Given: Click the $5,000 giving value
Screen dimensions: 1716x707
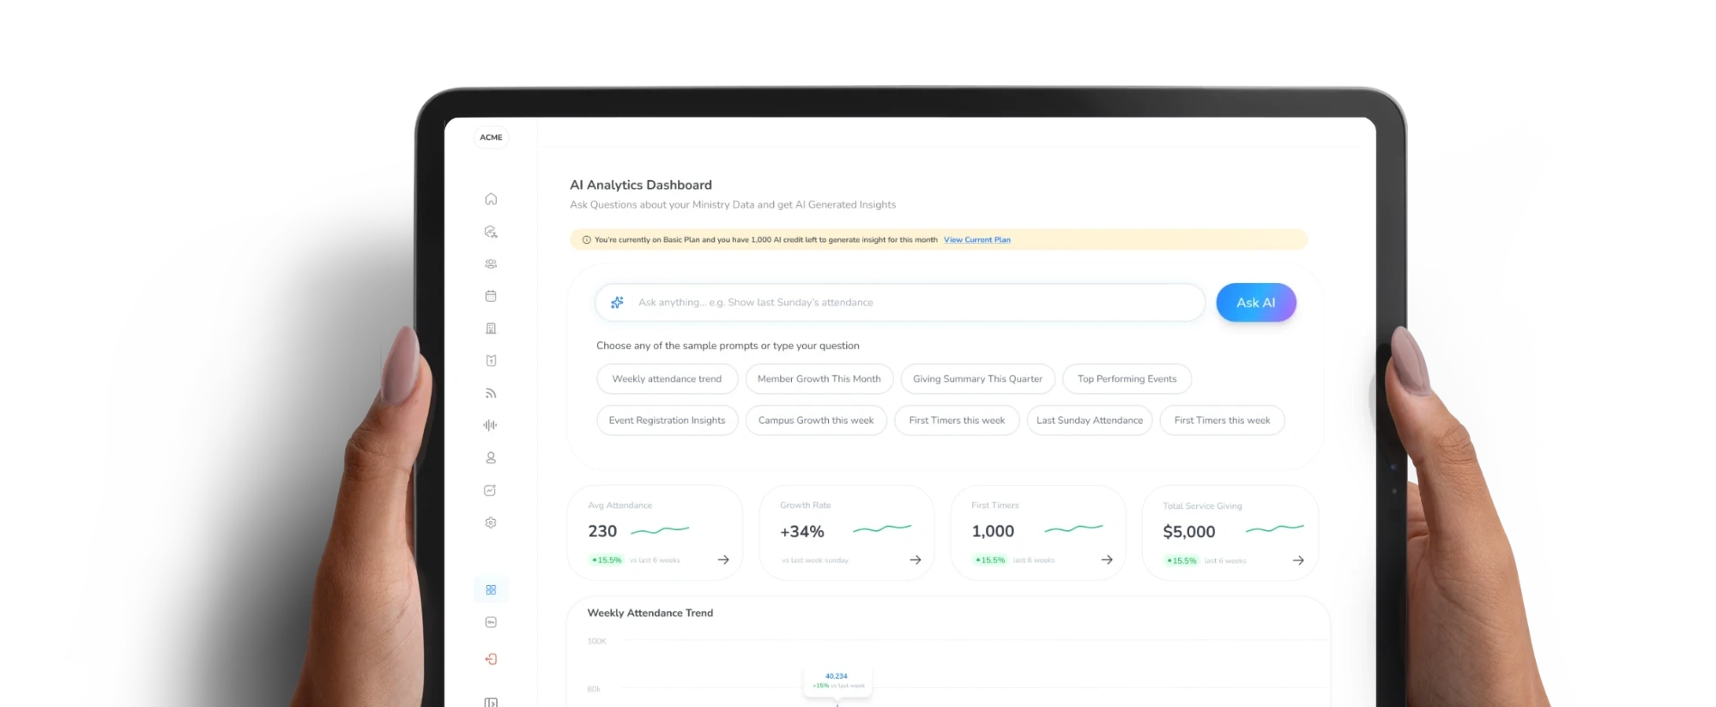Looking at the screenshot, I should coord(1189,532).
